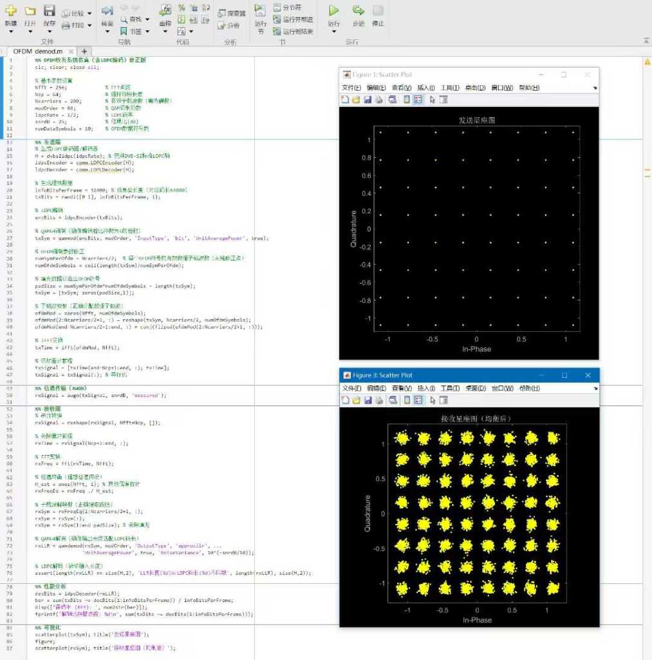Click the Analyze (分析) button
Screen dimensions: 652x660
[228, 26]
